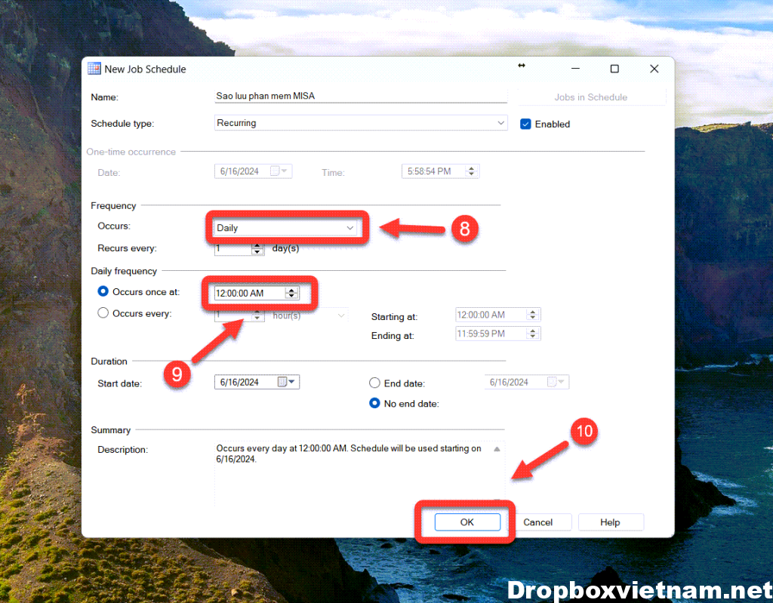Maximize the New Job Schedule dialog
The width and height of the screenshot is (773, 603).
614,69
